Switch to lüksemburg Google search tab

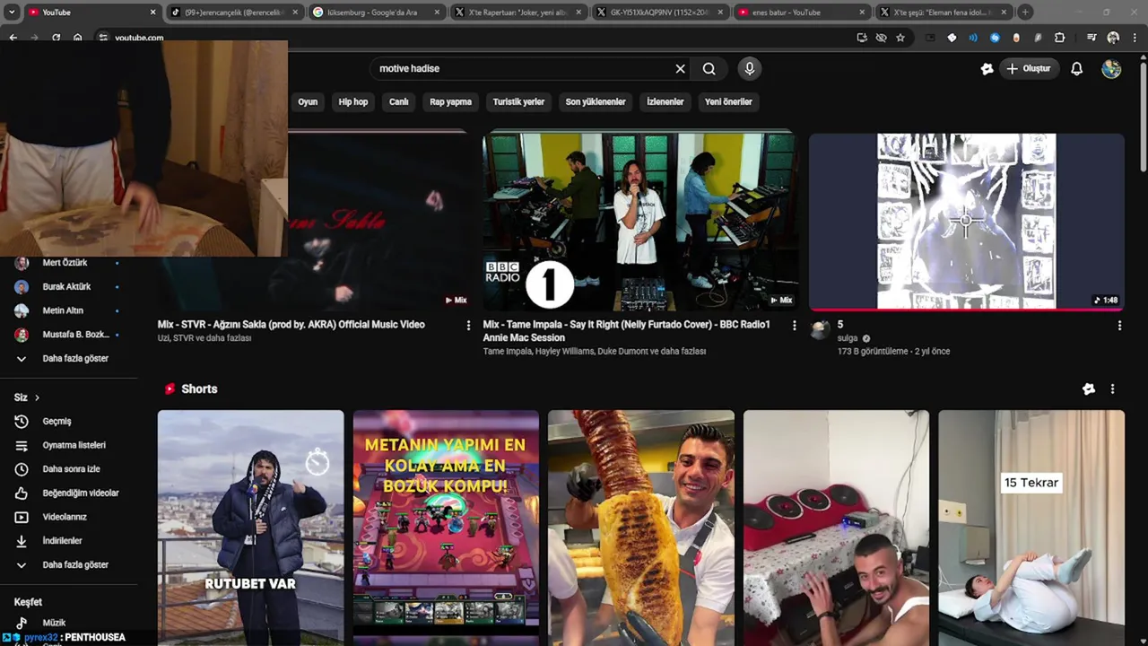(x=375, y=13)
